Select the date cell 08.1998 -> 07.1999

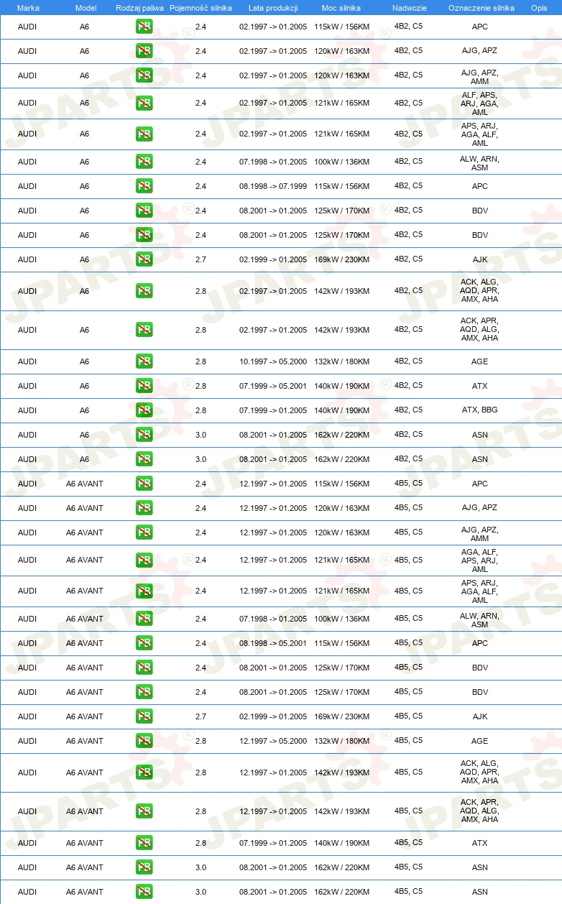[273, 186]
